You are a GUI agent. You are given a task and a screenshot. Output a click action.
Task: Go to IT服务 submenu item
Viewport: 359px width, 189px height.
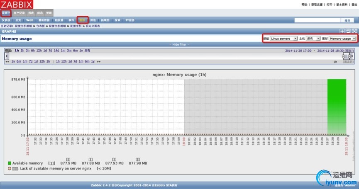[130, 20]
